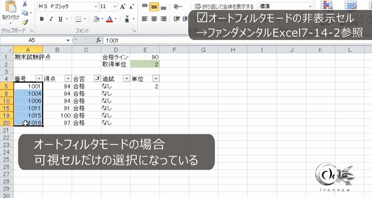Select column A header

[x=28, y=50]
